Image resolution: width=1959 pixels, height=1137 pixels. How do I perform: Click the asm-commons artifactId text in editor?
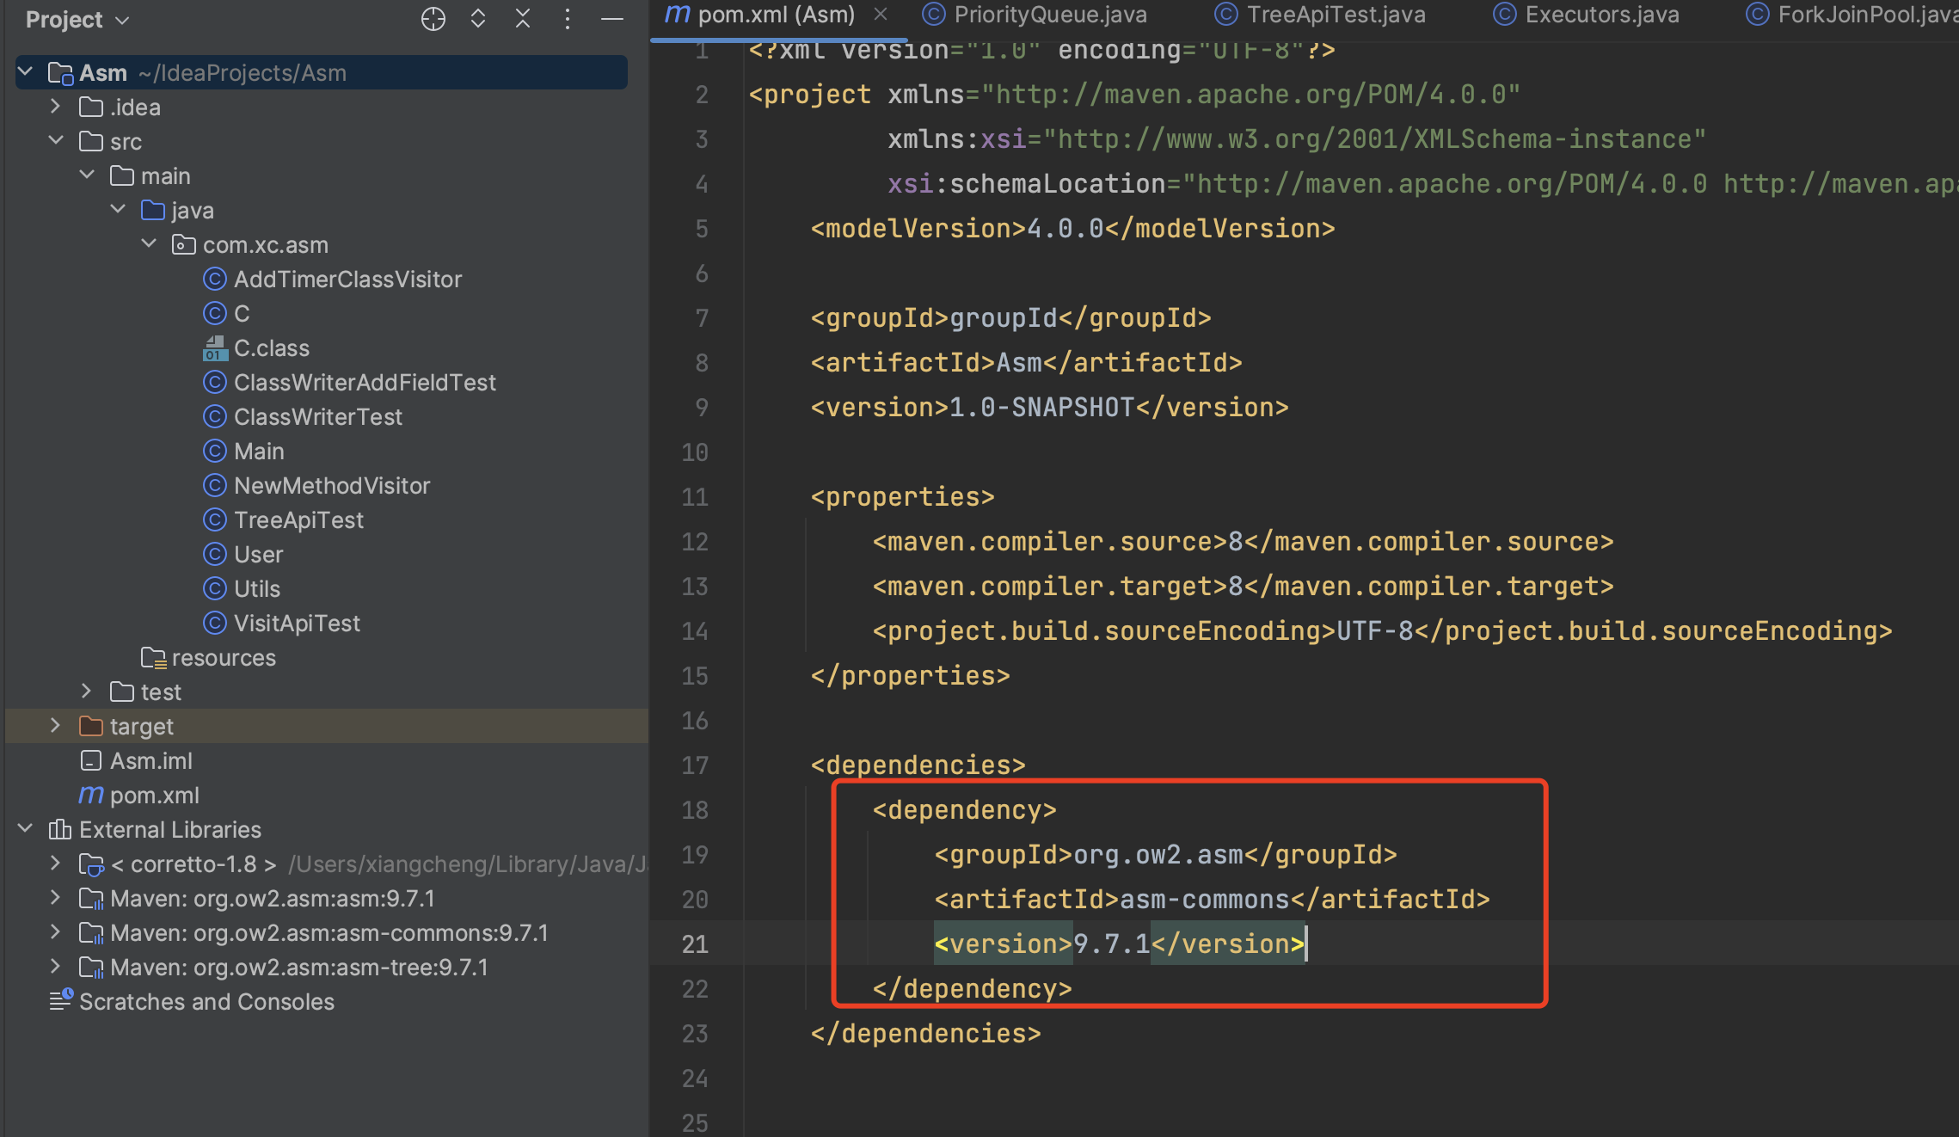1204,900
